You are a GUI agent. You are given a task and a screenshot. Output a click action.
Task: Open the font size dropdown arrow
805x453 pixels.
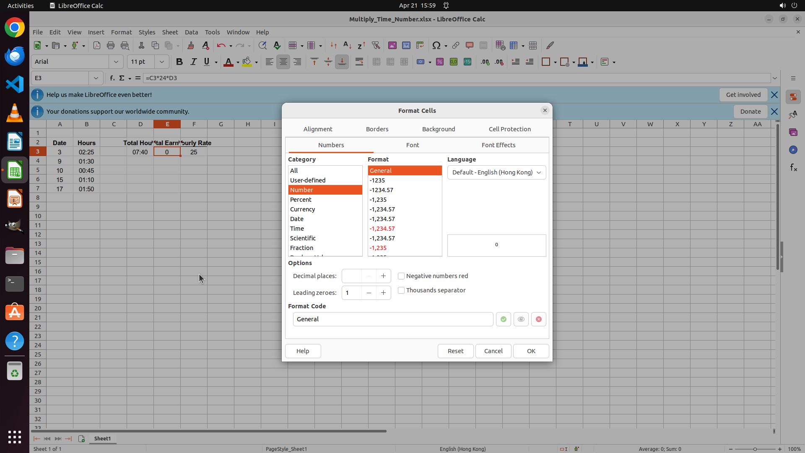click(x=161, y=62)
